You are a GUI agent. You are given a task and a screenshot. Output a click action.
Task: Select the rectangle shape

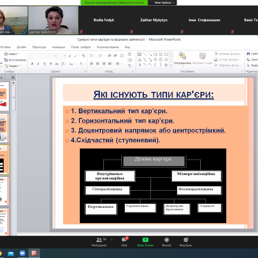[x=155, y=54]
